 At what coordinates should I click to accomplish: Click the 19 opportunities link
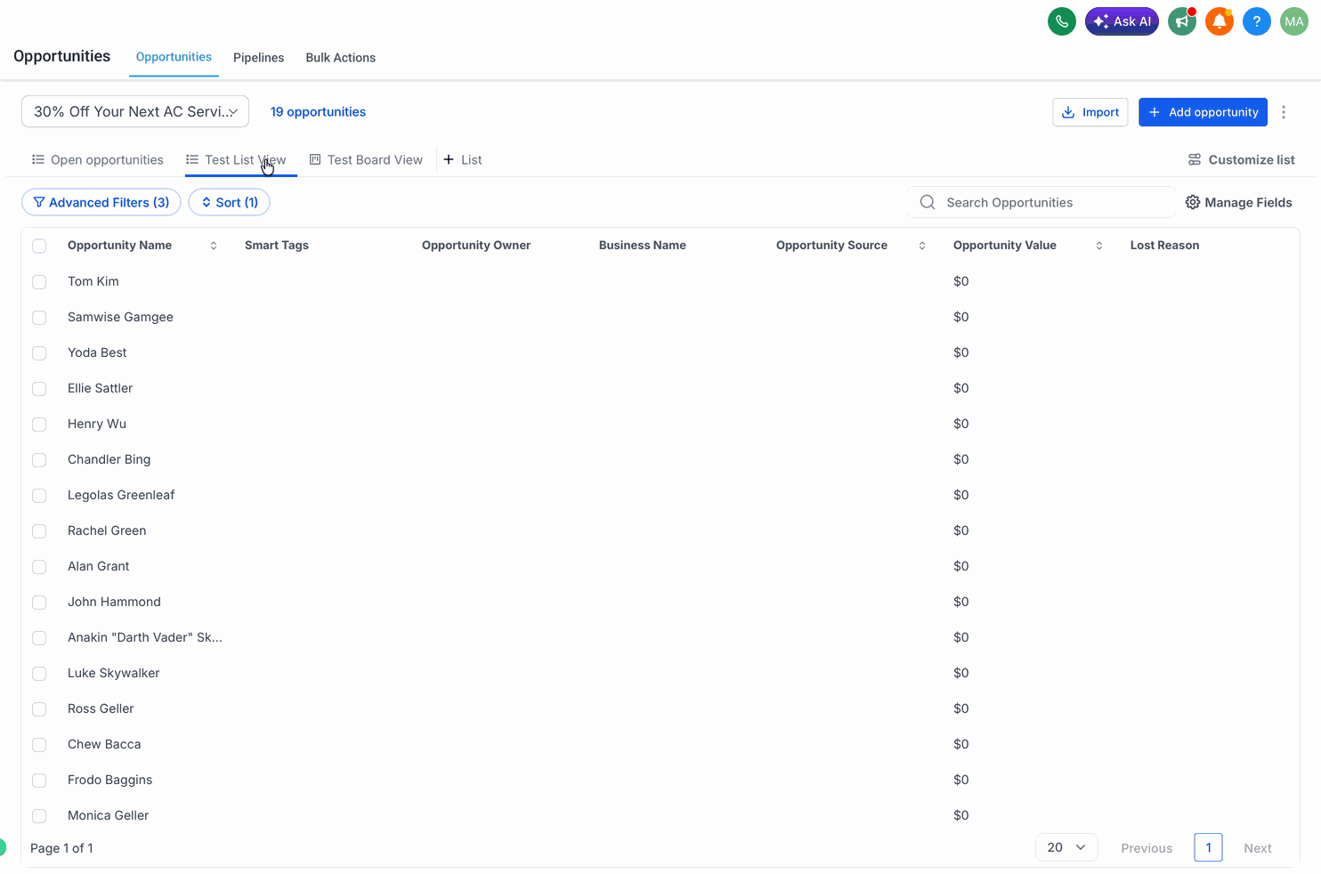coord(319,112)
